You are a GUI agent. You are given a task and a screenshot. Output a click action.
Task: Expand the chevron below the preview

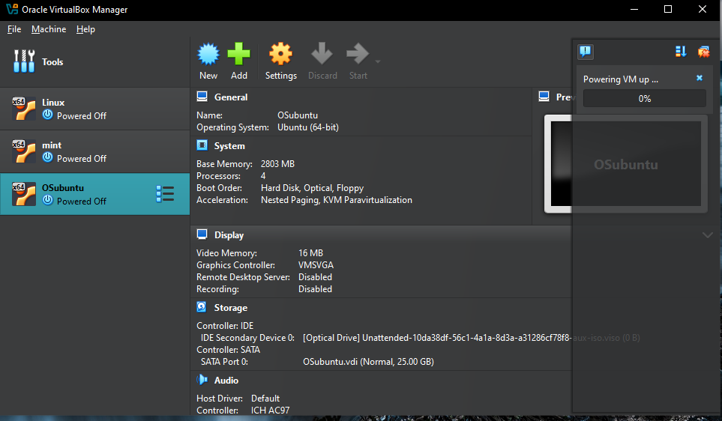coord(707,235)
